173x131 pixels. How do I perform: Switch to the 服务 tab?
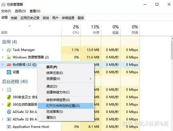pyautogui.click(x=81, y=18)
